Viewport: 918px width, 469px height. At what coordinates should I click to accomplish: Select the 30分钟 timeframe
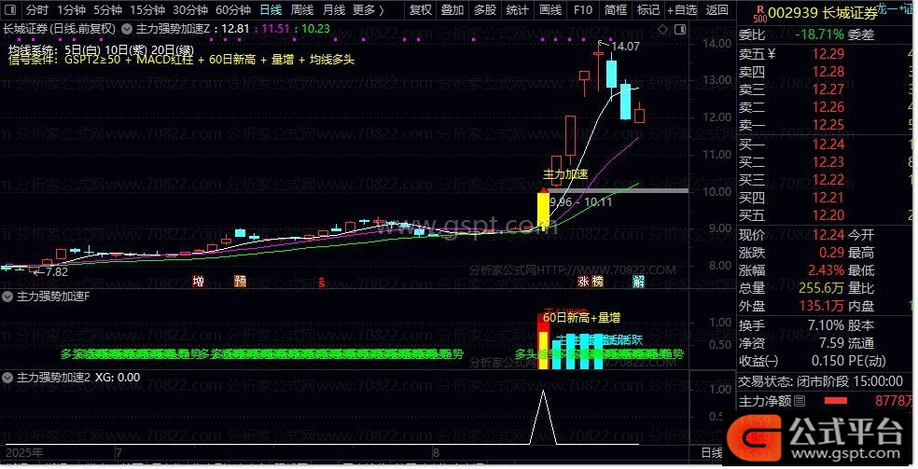pos(190,10)
